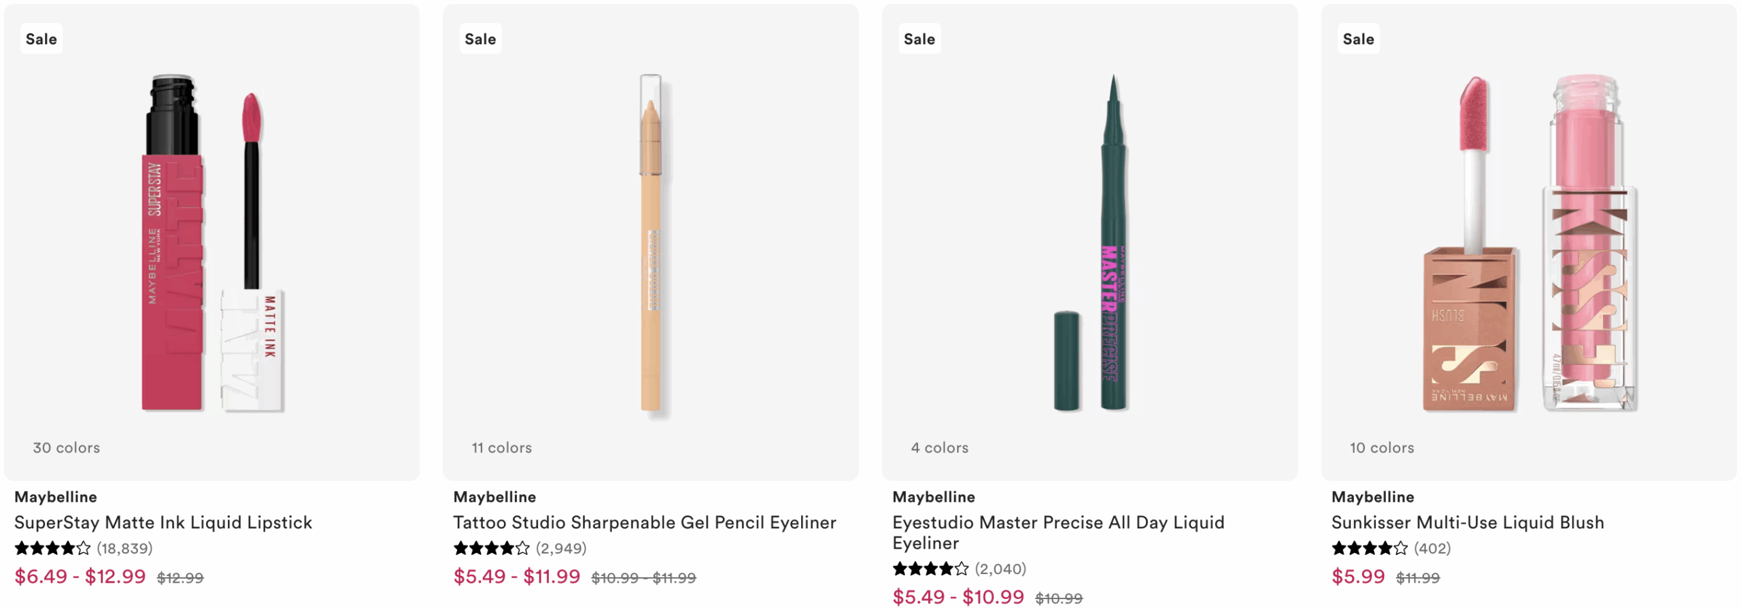Click 11 colors label on eyeliner card
Image resolution: width=1741 pixels, height=610 pixels.
coord(502,447)
